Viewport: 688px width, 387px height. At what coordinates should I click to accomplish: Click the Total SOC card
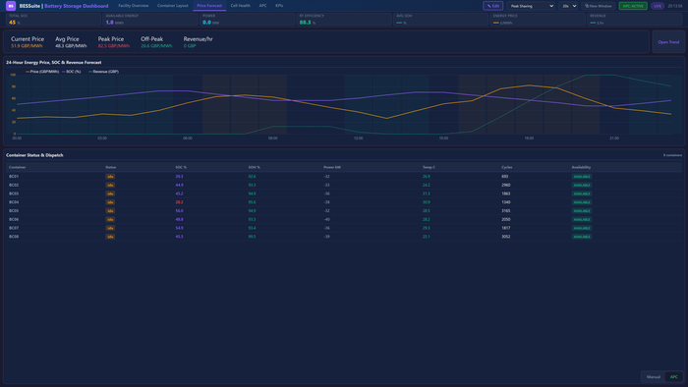[x=53, y=20]
